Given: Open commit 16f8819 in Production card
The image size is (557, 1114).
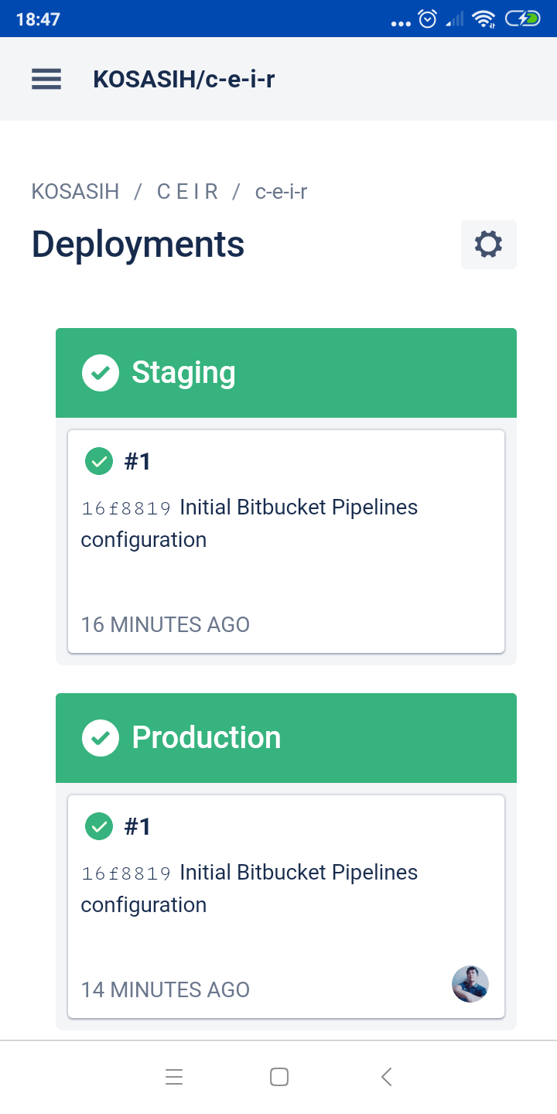Looking at the screenshot, I should click(126, 873).
